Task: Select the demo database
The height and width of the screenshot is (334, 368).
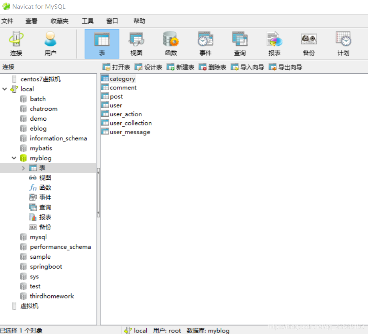Action: 38,119
